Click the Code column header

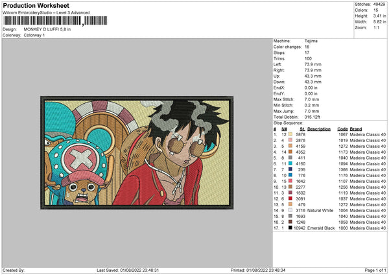click(342, 129)
